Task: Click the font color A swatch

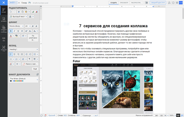Action: (11, 36)
